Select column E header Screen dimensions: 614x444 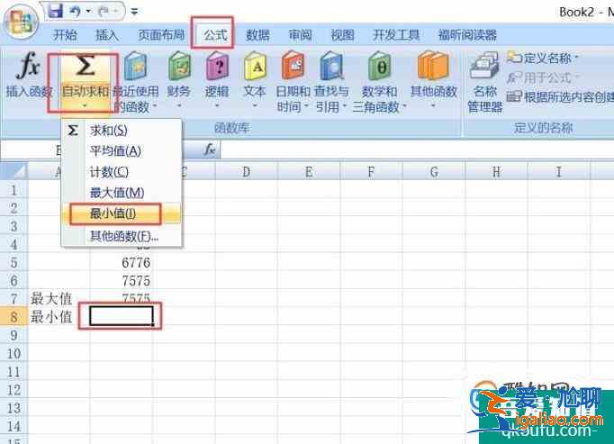pos(309,171)
